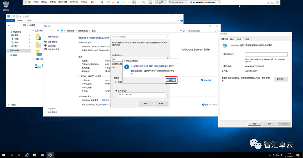Select the 域 radio button
303x158 pixels.
coord(116,82)
